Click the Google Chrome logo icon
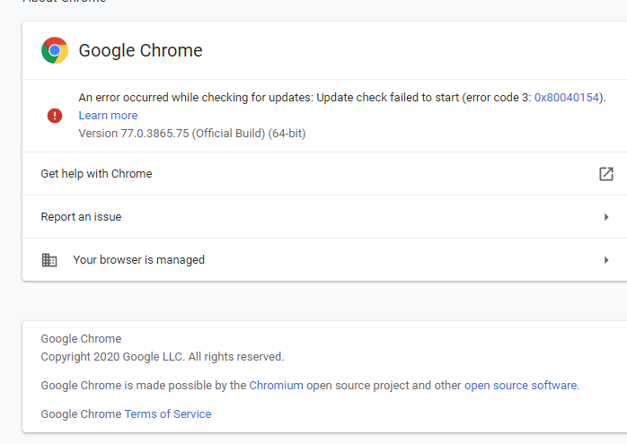Screen dimensions: 627x444 pyautogui.click(x=55, y=50)
